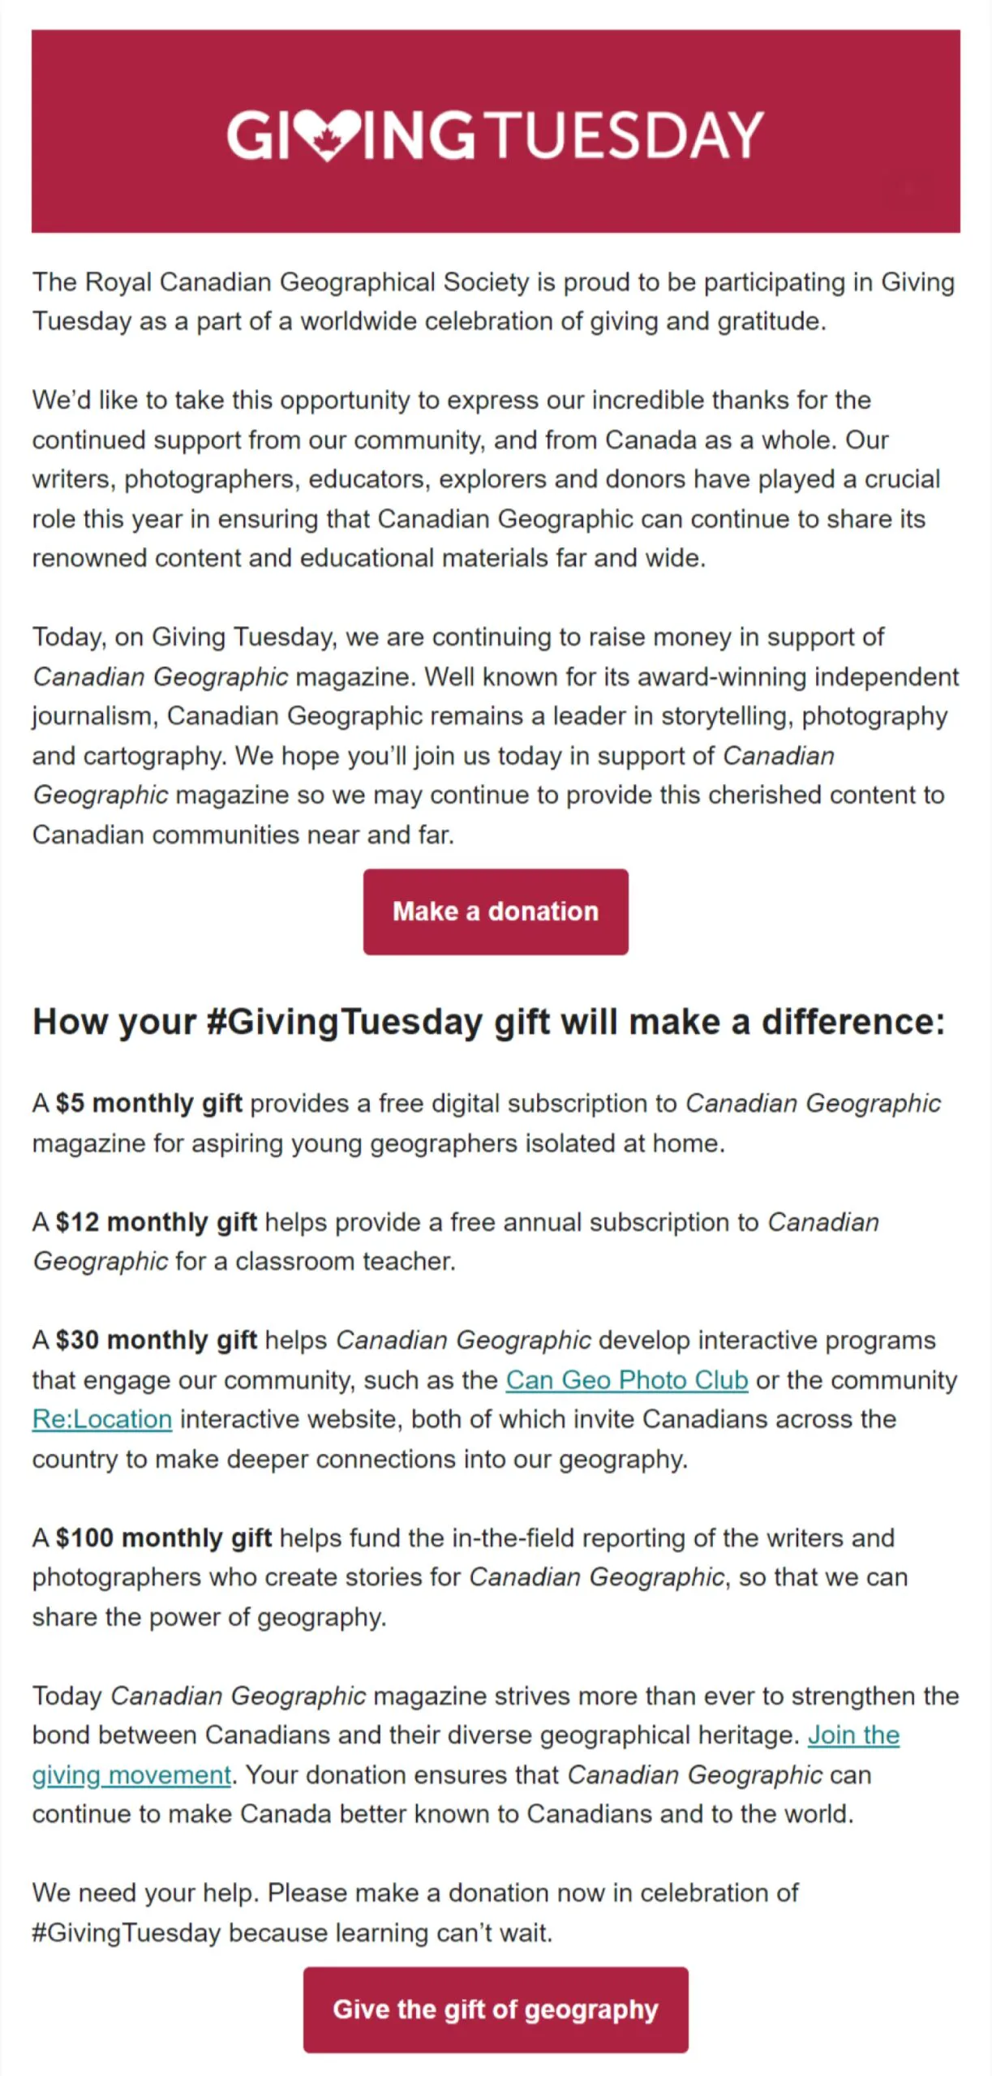Click the word TUESDAY in the banner
This screenshot has height=2076, width=992.
627,135
